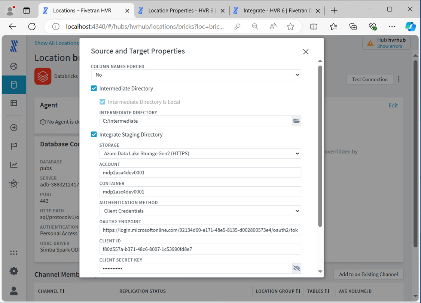Click Show errors link for hub
Image resolution: width=421 pixels, height=303 pixels.
pyautogui.click(x=390, y=46)
